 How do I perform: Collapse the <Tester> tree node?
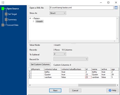(x=30, y=18)
